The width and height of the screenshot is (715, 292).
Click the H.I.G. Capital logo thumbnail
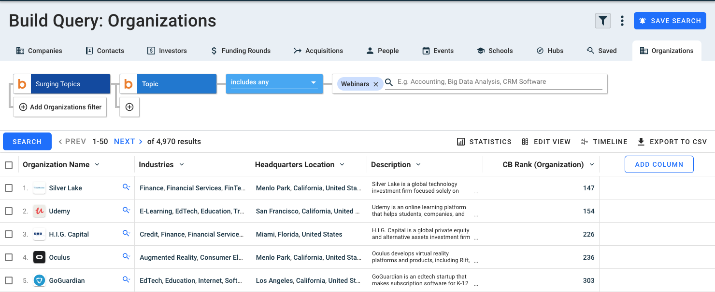39,234
